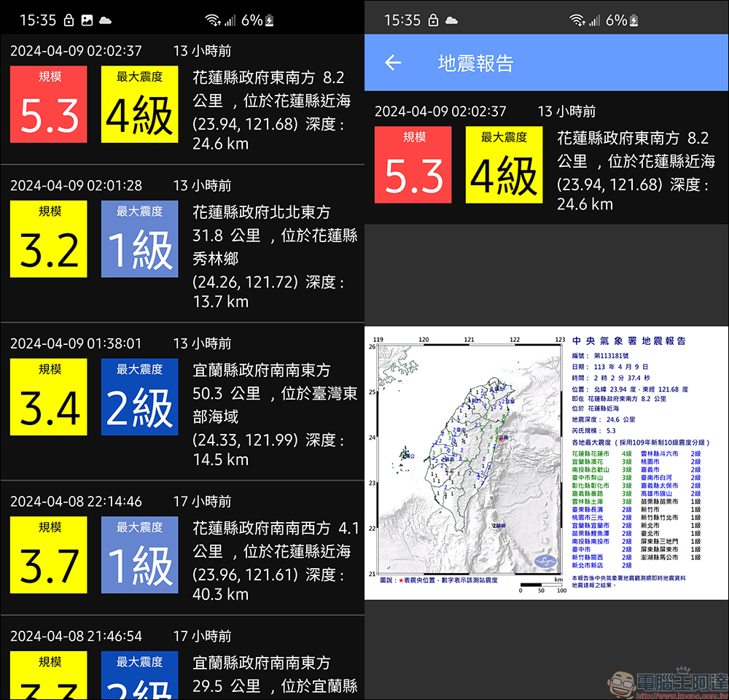
Task: Tap the image icon in left status bar
Action: [87, 20]
